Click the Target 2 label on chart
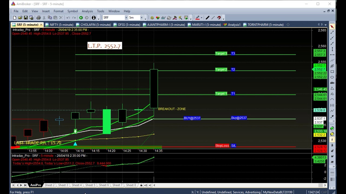This screenshot has width=346, height=194. pos(221,70)
